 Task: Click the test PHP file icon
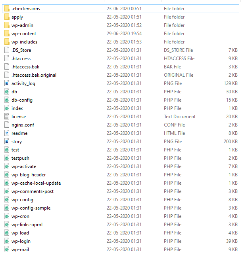click(7, 149)
